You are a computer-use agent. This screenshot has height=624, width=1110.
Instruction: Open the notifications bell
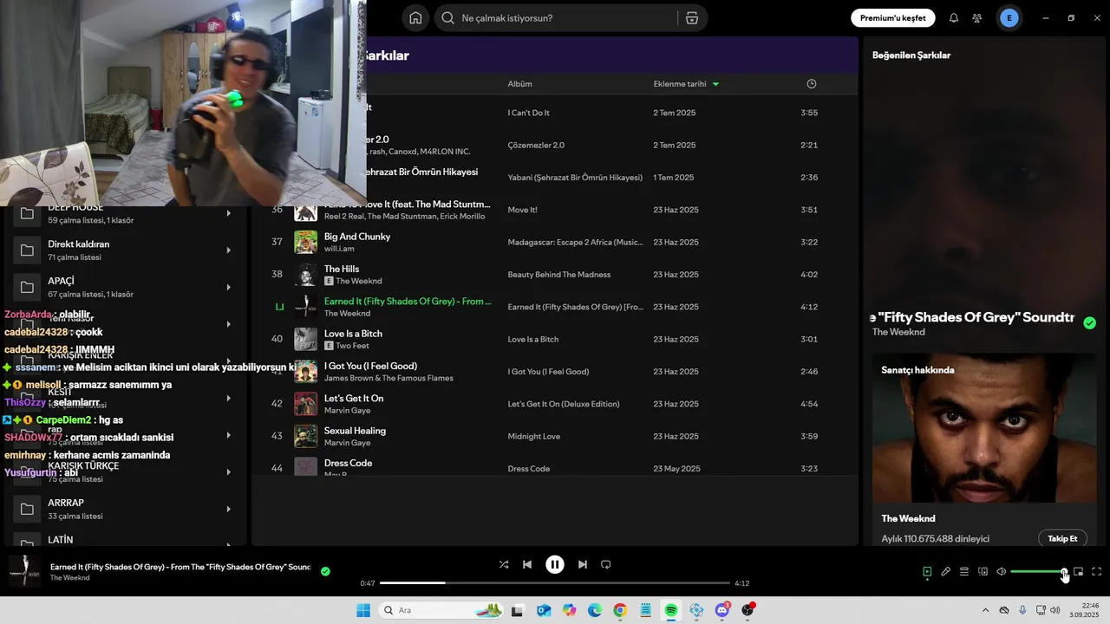[x=954, y=18]
